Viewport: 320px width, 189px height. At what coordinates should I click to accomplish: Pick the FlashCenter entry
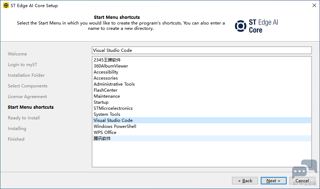[x=202, y=90]
